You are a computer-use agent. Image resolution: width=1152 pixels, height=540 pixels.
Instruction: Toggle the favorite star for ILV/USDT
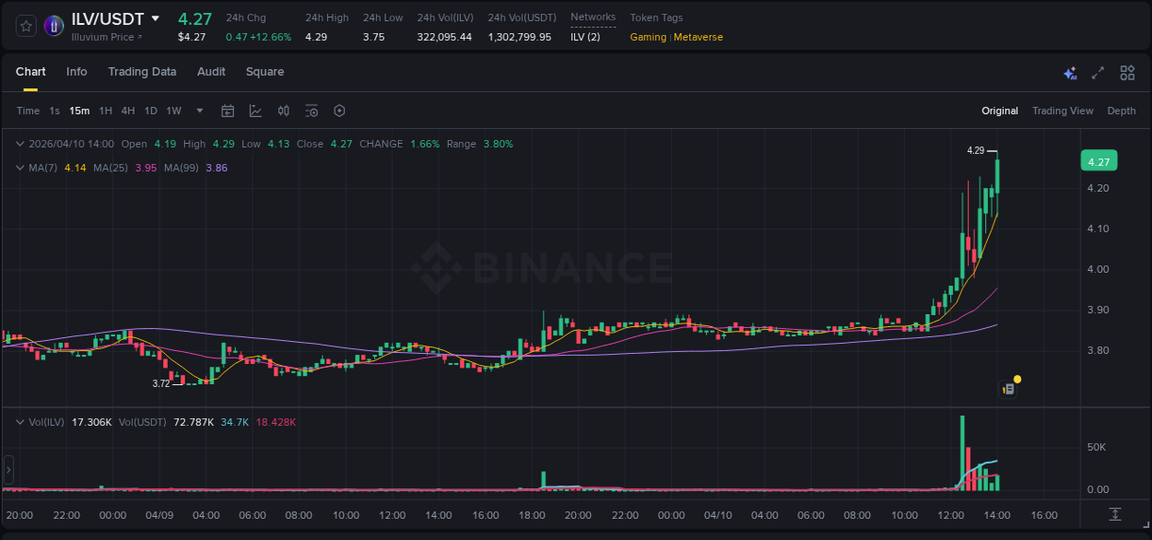click(25, 26)
